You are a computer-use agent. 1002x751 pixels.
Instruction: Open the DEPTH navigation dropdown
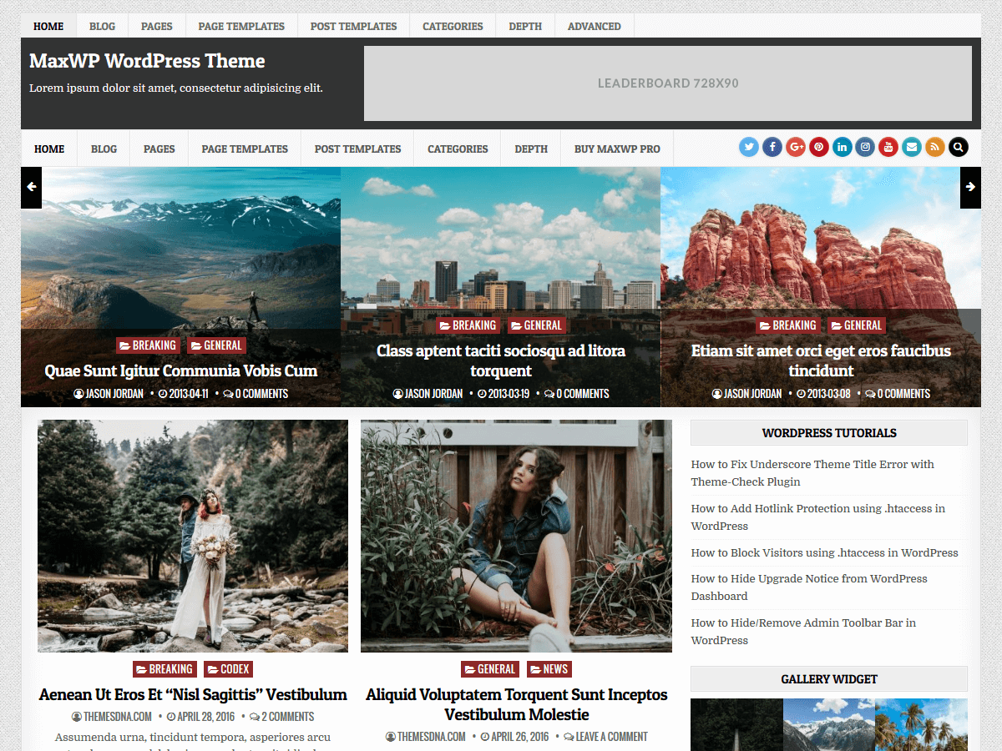pos(531,149)
